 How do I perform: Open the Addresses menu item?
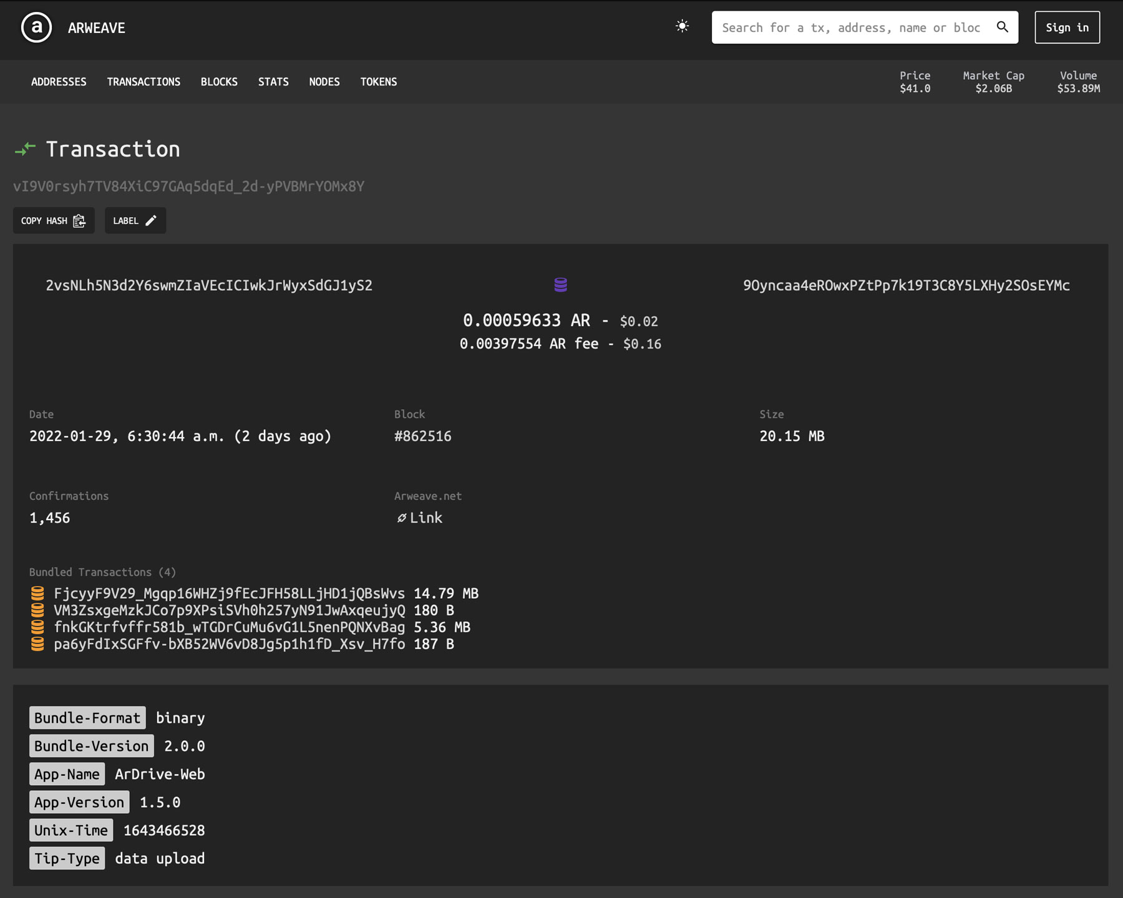click(x=59, y=82)
